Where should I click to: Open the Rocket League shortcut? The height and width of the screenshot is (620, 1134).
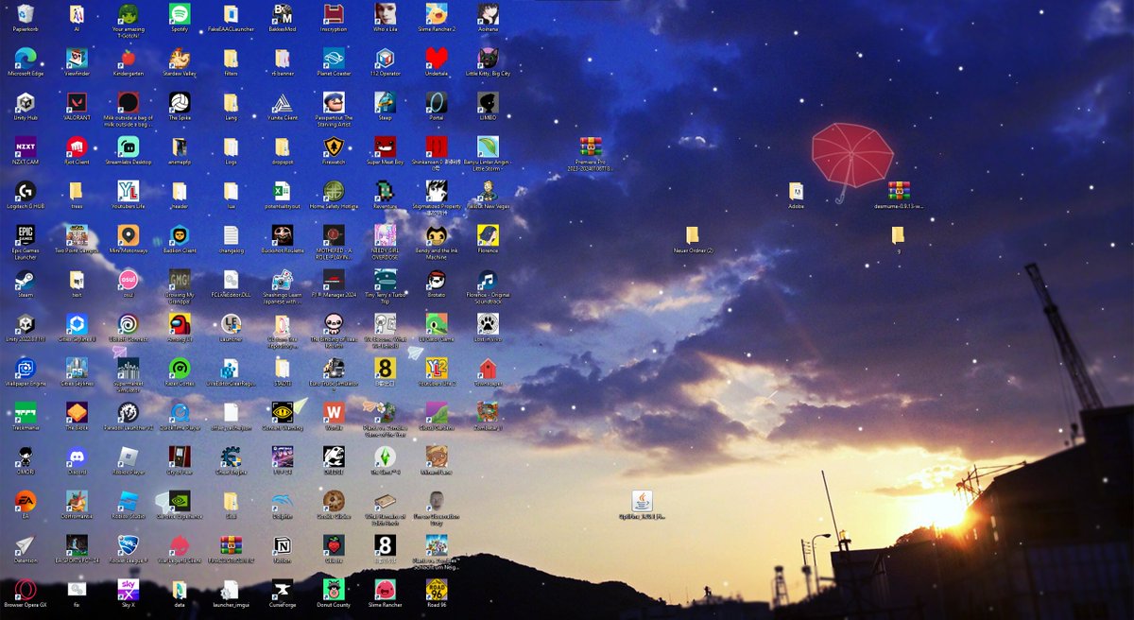129,546
